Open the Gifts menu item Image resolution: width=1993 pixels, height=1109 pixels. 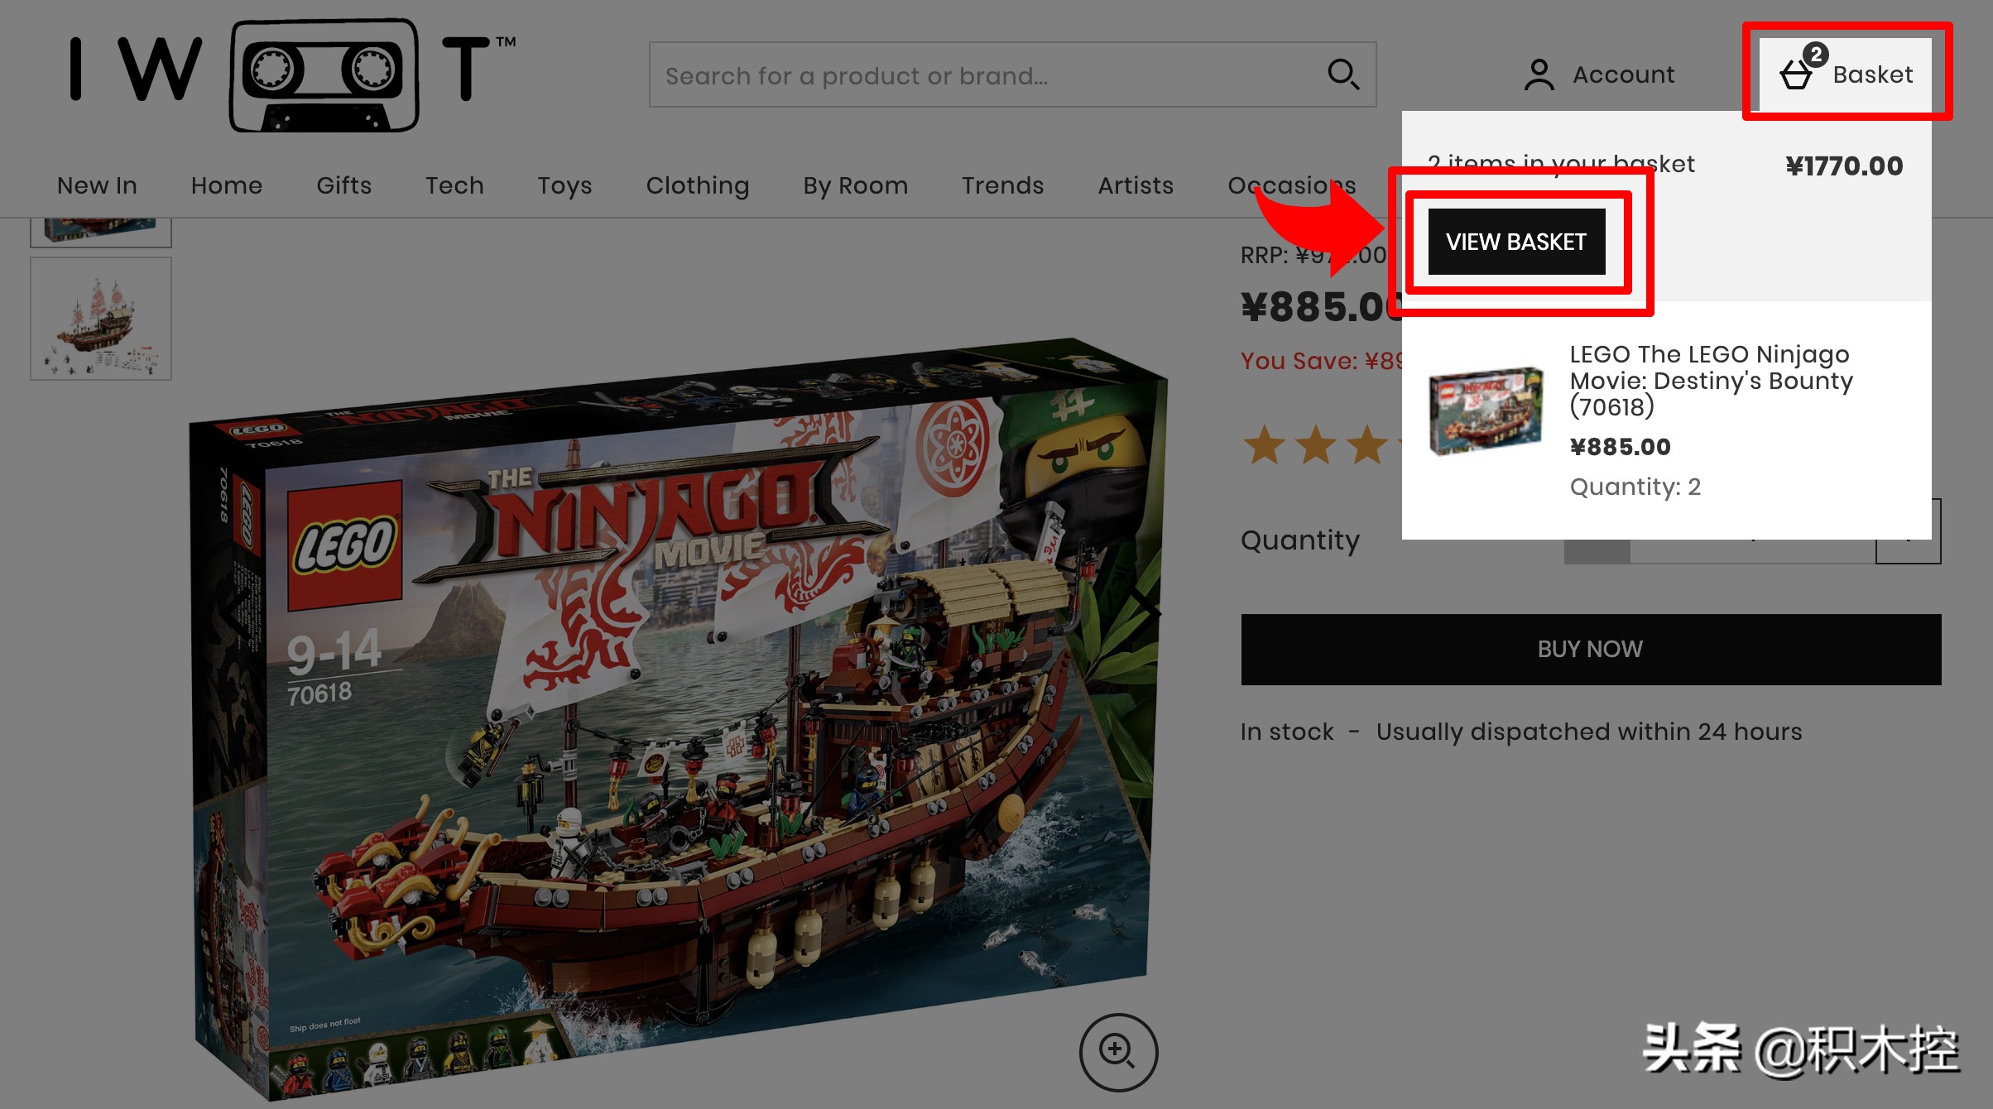[x=343, y=185]
